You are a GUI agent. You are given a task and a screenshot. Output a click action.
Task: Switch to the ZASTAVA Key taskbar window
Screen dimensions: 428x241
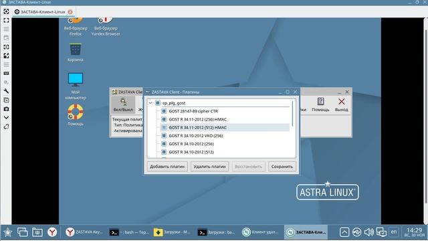tap(84, 232)
